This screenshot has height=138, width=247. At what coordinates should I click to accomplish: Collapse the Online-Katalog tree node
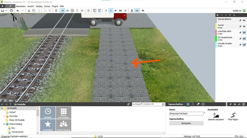[x=4, y=124]
